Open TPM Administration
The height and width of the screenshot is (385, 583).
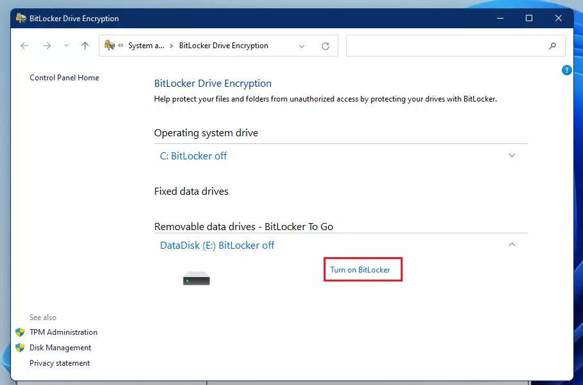click(x=64, y=332)
